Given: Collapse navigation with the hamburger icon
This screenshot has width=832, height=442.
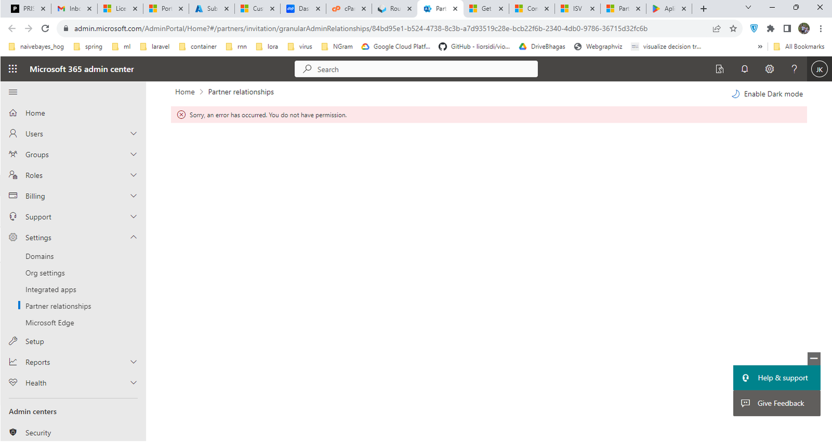Looking at the screenshot, I should click(13, 92).
